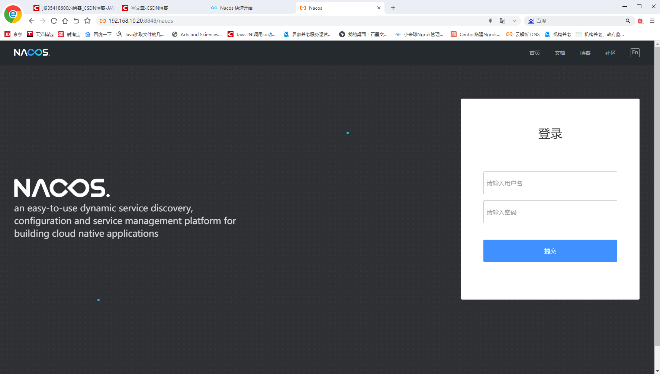Screen dimensions: 660x374
Task: Open the browser home page
Action: pos(65,21)
